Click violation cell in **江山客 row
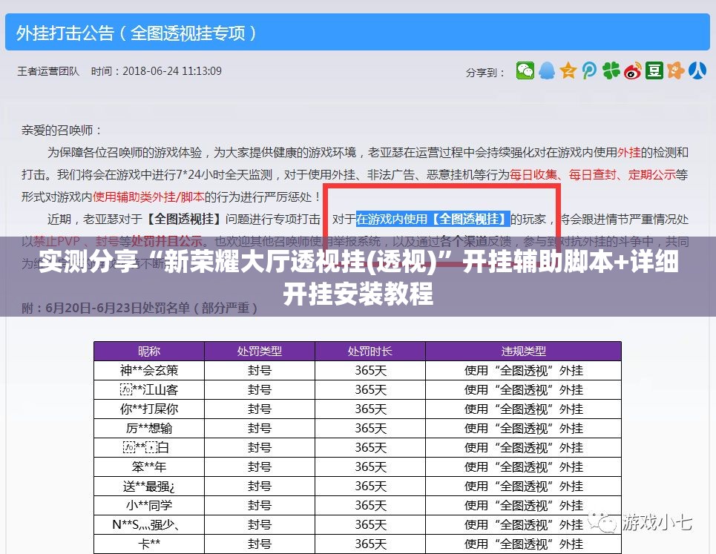The height and width of the screenshot is (554, 716). pyautogui.click(x=523, y=389)
